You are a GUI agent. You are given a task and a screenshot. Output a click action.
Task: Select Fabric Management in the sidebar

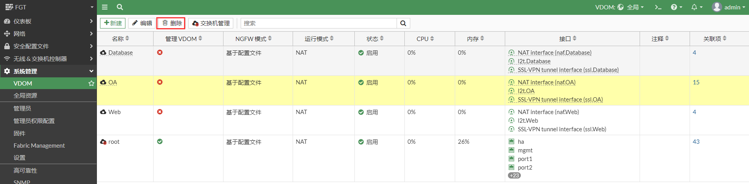[x=39, y=145]
